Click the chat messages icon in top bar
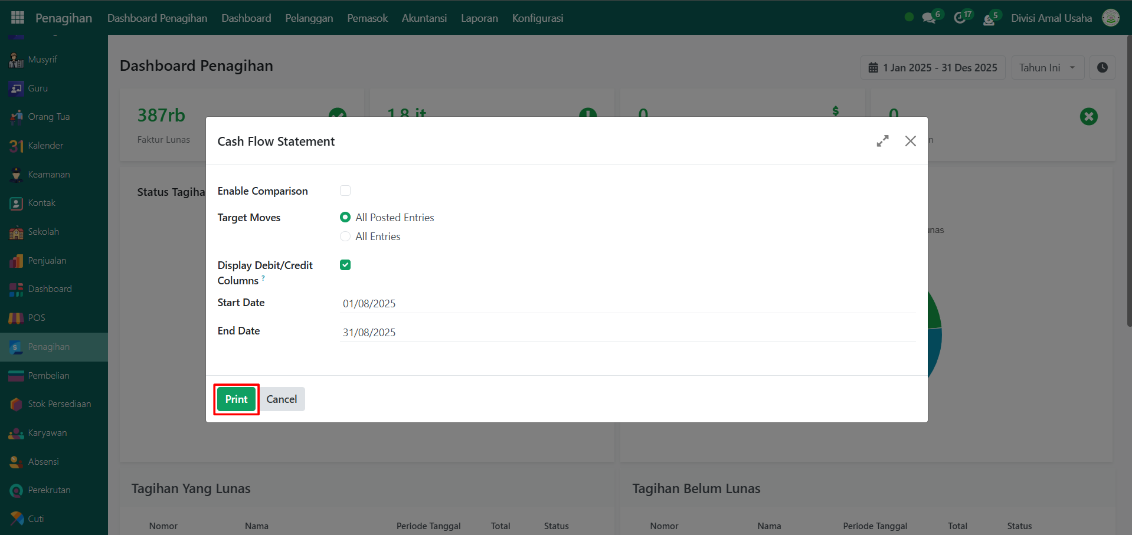Viewport: 1132px width, 535px height. (x=929, y=18)
